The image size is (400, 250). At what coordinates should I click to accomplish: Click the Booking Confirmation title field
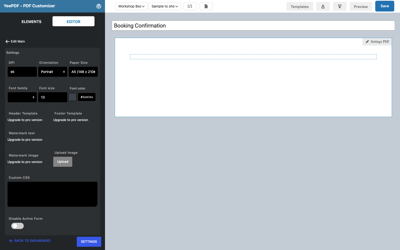(x=253, y=25)
